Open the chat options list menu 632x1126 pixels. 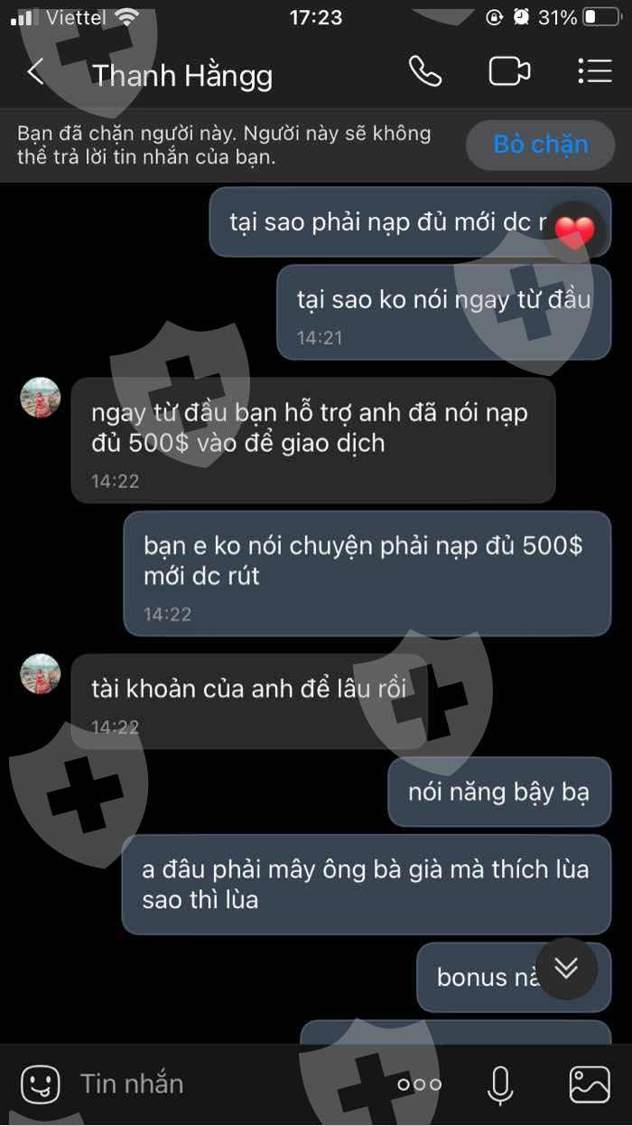[x=594, y=71]
